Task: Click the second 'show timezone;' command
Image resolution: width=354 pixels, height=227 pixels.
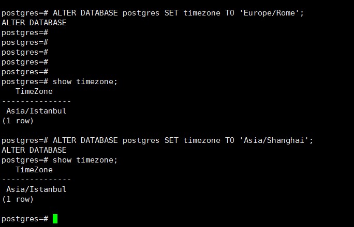Action: point(85,160)
